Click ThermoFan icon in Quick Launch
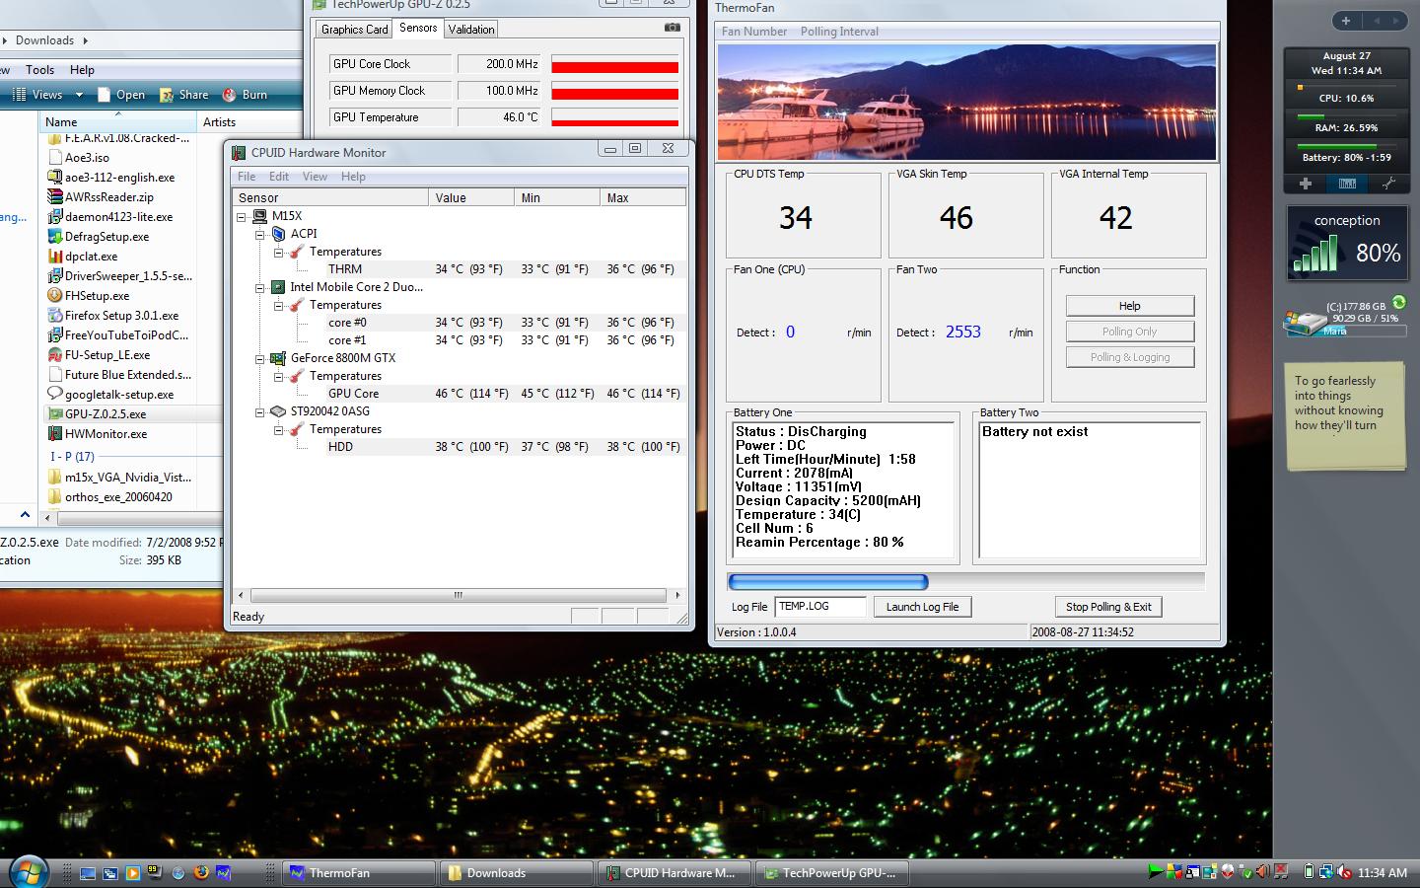Viewport: 1420px width, 888px height. [x=224, y=872]
